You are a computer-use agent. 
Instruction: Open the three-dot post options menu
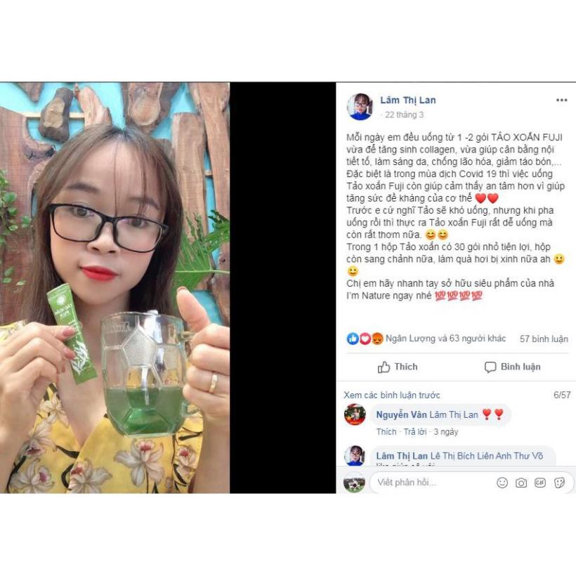coord(561,100)
